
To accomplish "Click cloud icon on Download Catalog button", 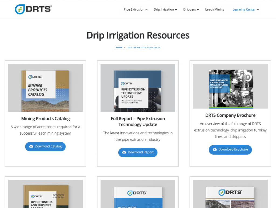I will 31,146.
